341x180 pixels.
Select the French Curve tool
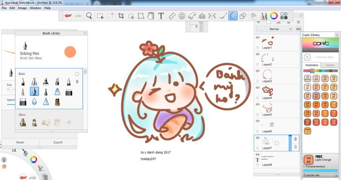pyautogui.click(x=192, y=16)
